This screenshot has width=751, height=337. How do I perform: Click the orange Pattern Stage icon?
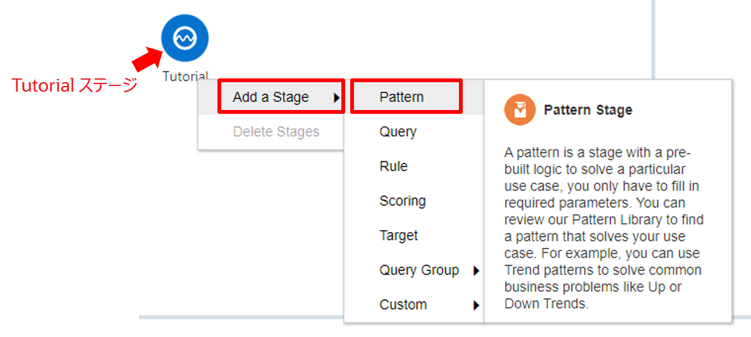520,110
